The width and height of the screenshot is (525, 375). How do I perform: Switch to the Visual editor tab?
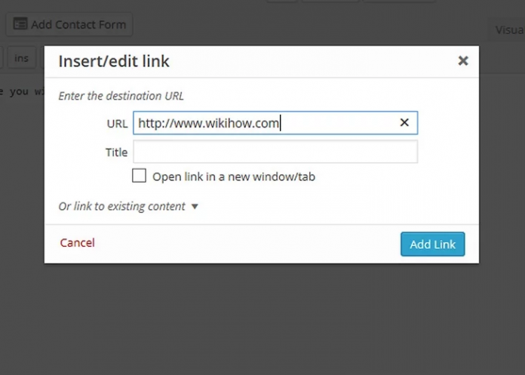click(508, 30)
